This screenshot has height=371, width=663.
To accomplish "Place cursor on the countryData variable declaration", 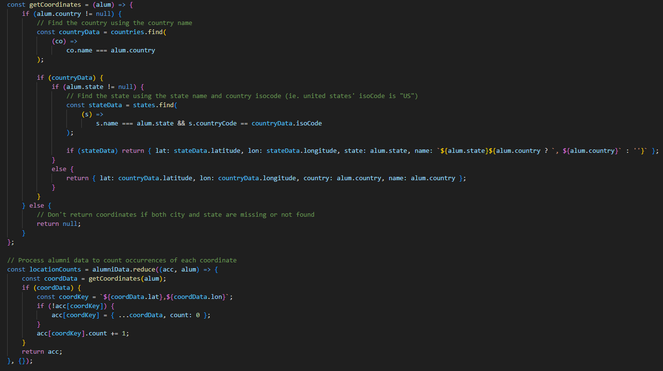I will pyautogui.click(x=79, y=32).
